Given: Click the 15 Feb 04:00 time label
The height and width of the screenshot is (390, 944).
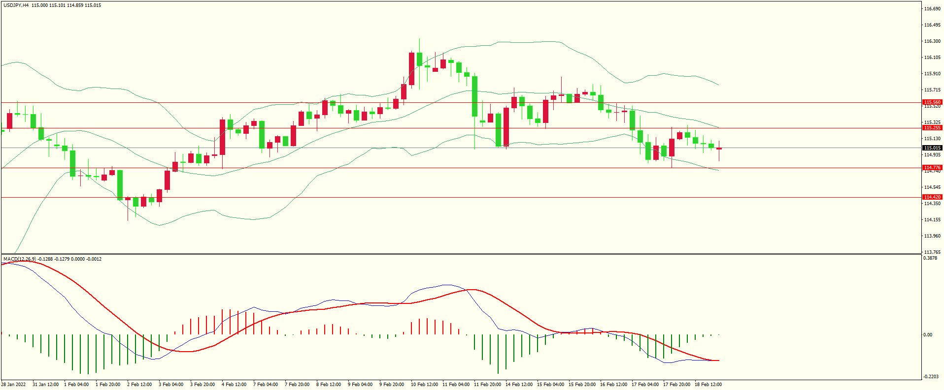Looking at the screenshot, I should 550,385.
